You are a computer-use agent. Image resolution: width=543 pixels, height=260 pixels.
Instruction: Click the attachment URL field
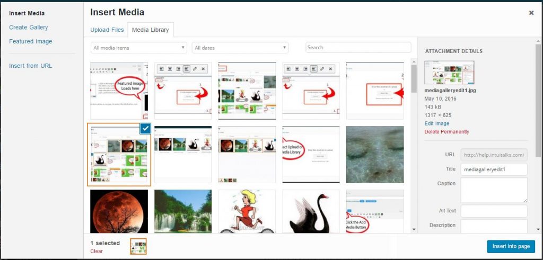tap(494, 155)
